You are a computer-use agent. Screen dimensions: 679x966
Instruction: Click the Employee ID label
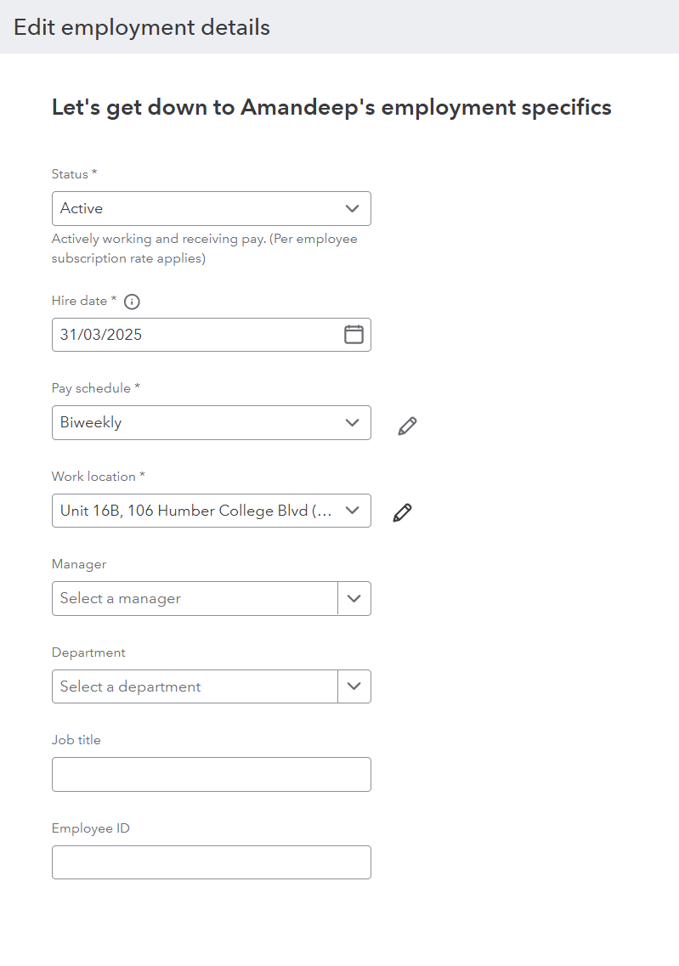(91, 828)
